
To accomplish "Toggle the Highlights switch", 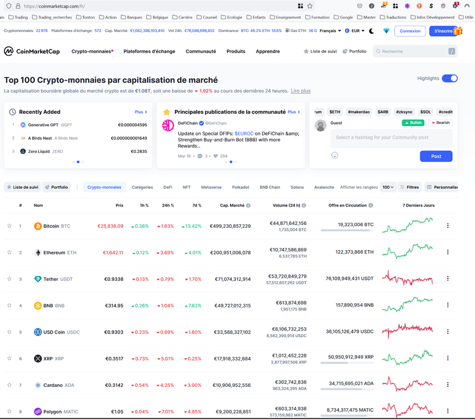I will click(x=450, y=78).
